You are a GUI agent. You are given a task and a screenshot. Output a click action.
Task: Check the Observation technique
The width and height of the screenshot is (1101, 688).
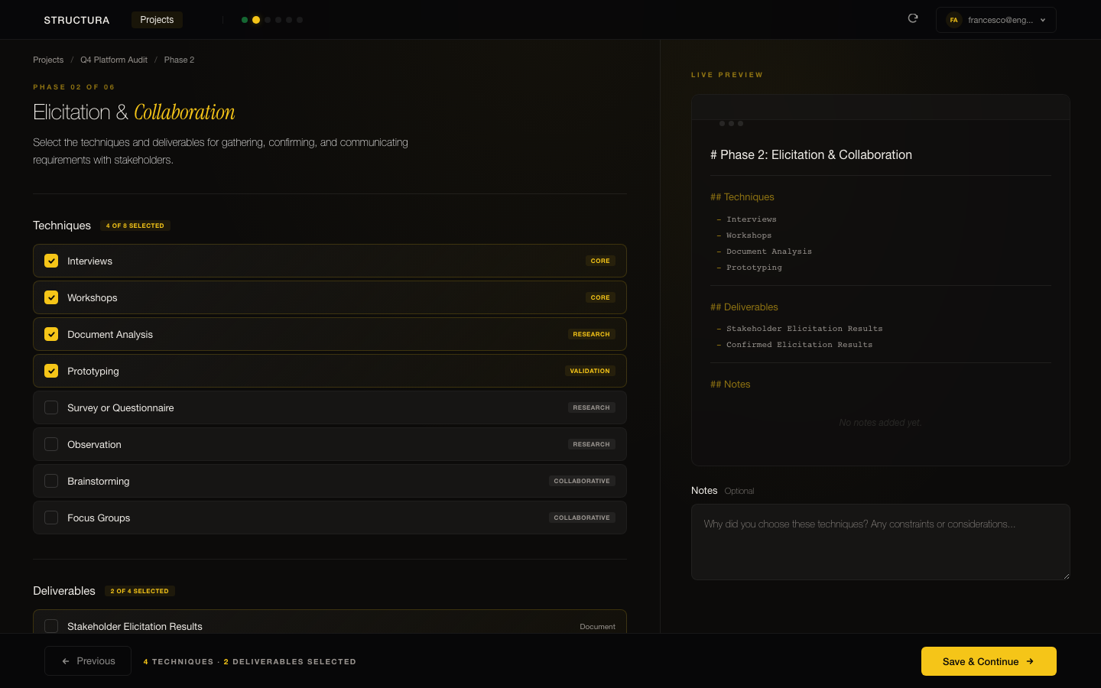tap(51, 444)
